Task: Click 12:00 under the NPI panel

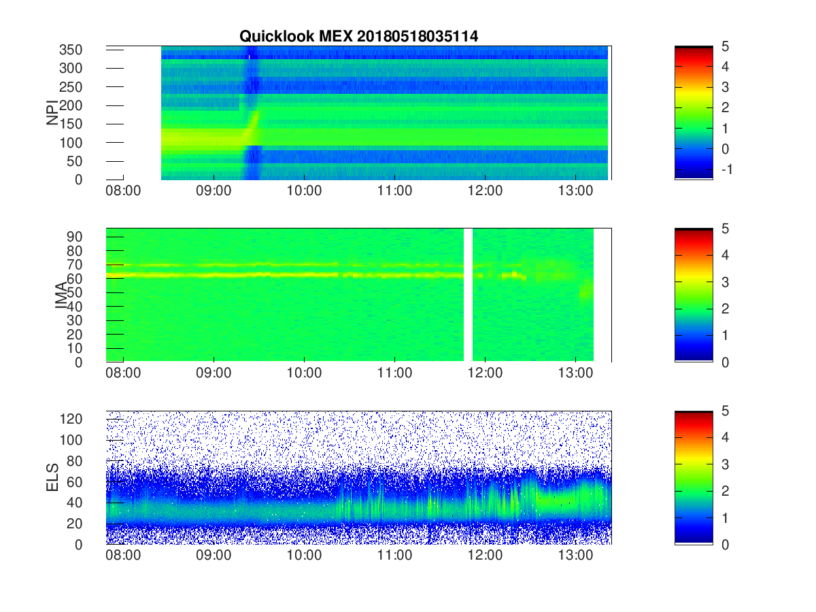Action: click(485, 190)
